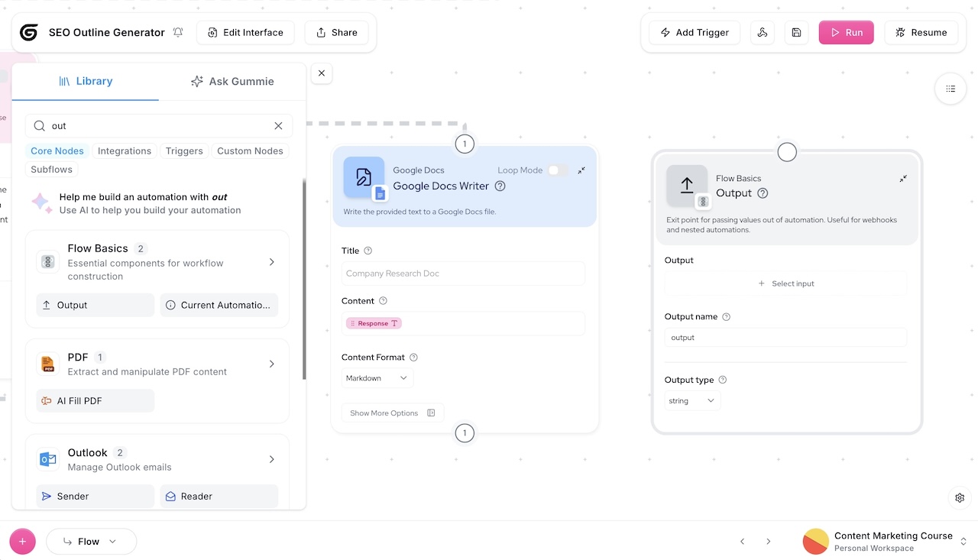This screenshot has width=978, height=560.
Task: Click the Share button
Action: (x=336, y=32)
